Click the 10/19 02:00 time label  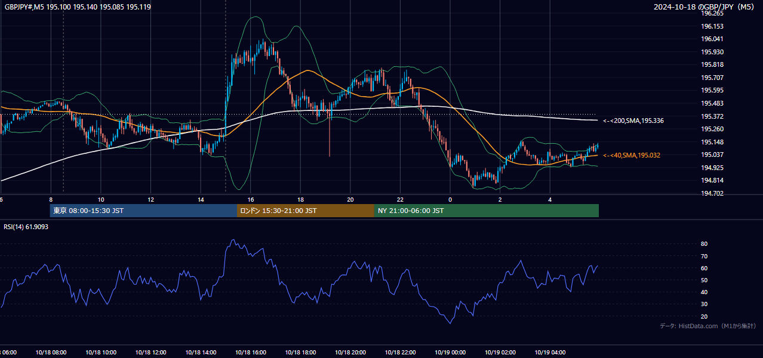pos(500,353)
